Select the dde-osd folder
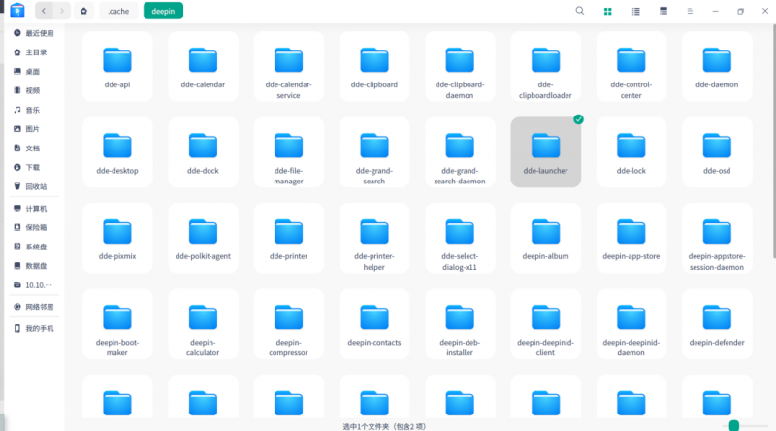This screenshot has width=776, height=431. [x=717, y=152]
